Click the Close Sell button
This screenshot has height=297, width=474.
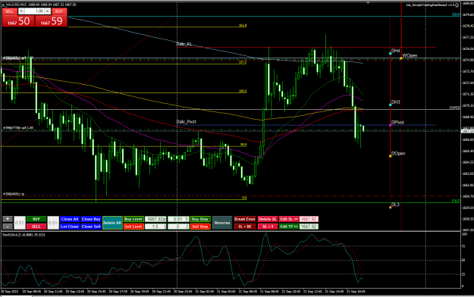click(91, 227)
